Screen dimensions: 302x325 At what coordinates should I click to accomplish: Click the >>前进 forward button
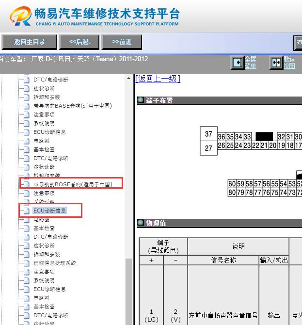122,42
